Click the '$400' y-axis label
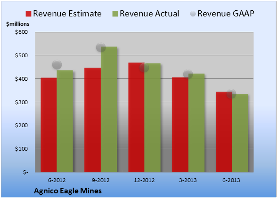Screen dimensions: 277x198 [x=21, y=79]
